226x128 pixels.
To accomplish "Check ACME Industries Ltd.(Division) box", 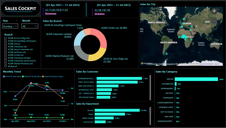I will [x=5, y=61].
